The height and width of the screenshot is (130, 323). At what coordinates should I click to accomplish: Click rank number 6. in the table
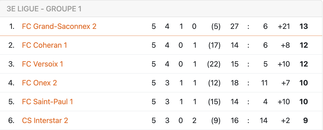pos(11,120)
